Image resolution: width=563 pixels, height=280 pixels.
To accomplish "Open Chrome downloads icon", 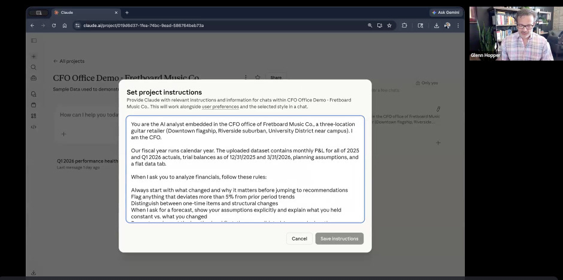I will click(436, 26).
